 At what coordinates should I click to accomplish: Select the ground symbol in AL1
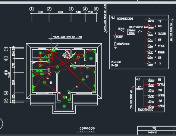(115, 47)
